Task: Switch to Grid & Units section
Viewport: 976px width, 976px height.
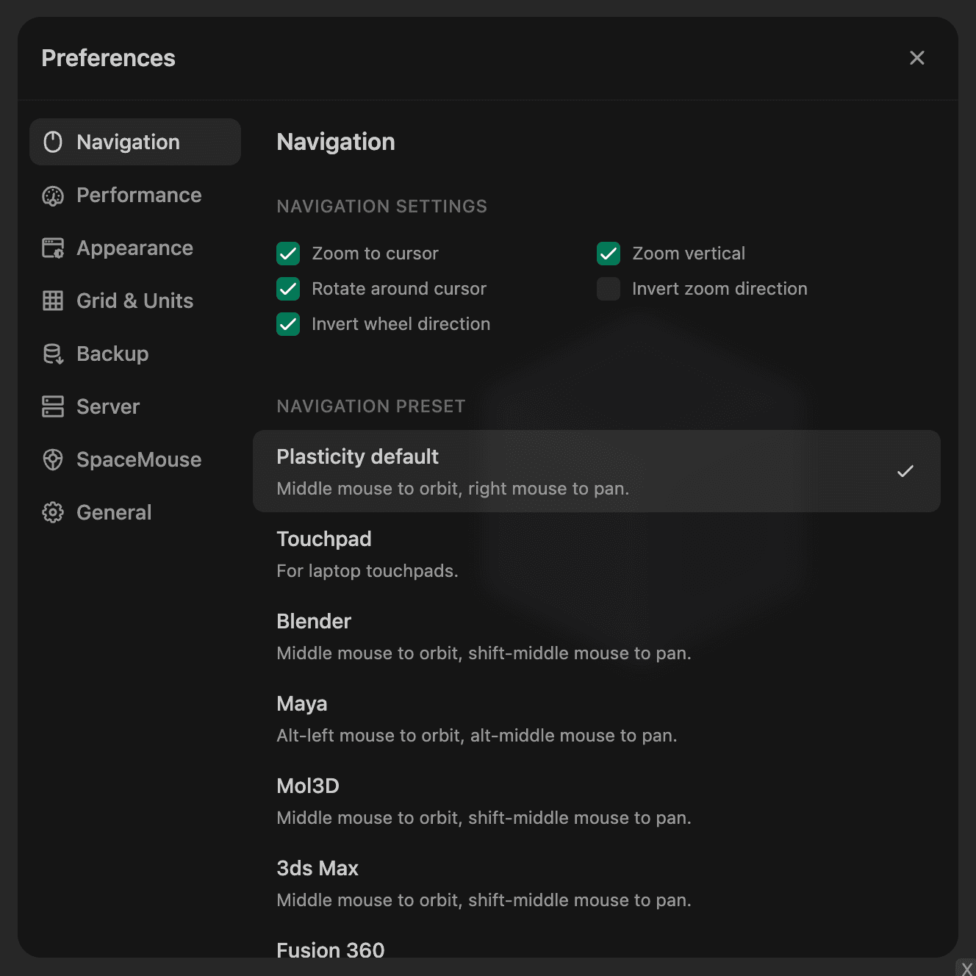Action: pos(134,301)
